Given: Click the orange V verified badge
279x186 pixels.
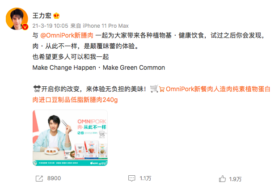Looking at the screenshot, I should pyautogui.click(x=25, y=27).
